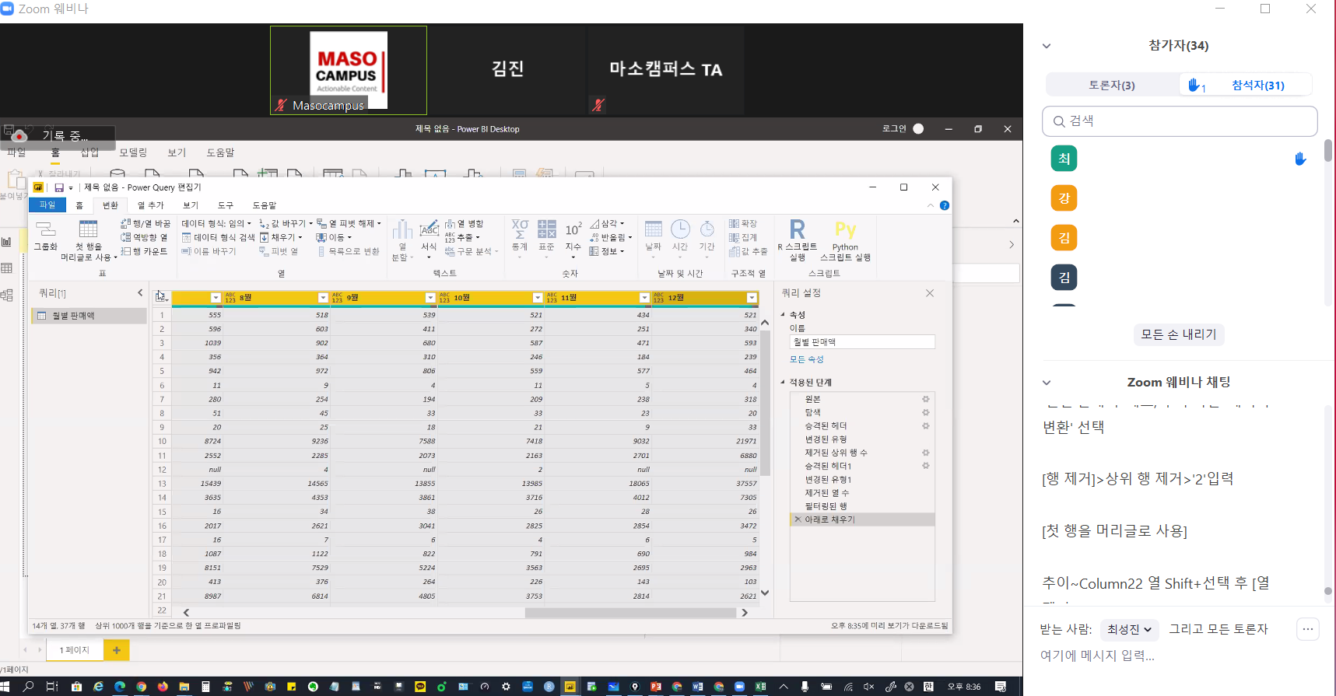Switch to the 열 추가 ribbon tab
The height and width of the screenshot is (696, 1336).
coord(151,205)
